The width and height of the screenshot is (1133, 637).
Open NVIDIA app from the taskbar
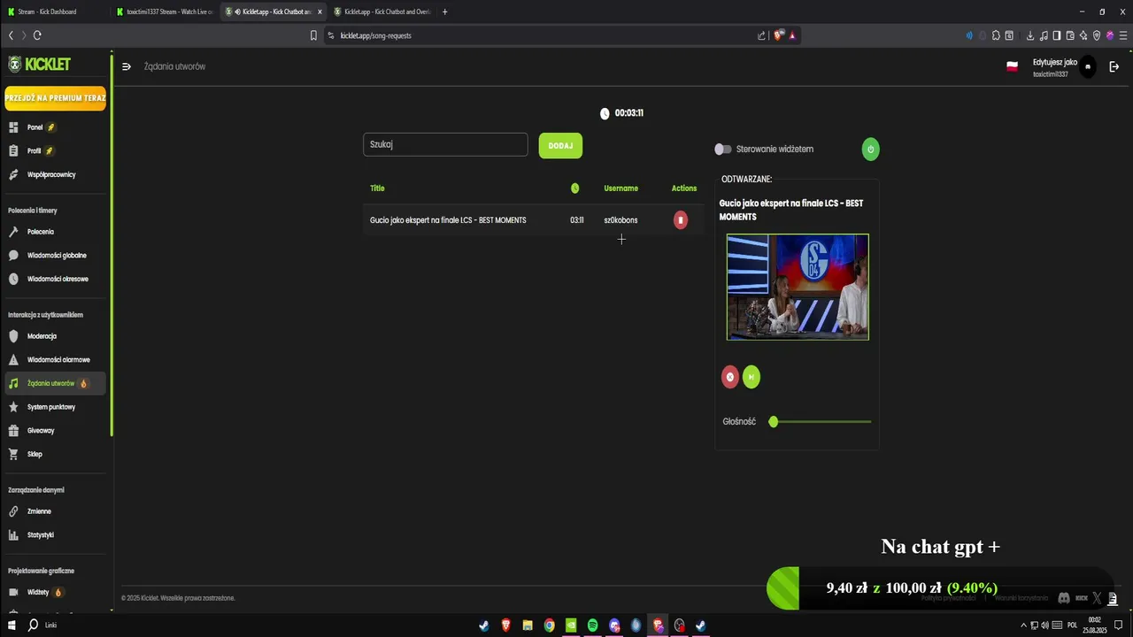571,625
